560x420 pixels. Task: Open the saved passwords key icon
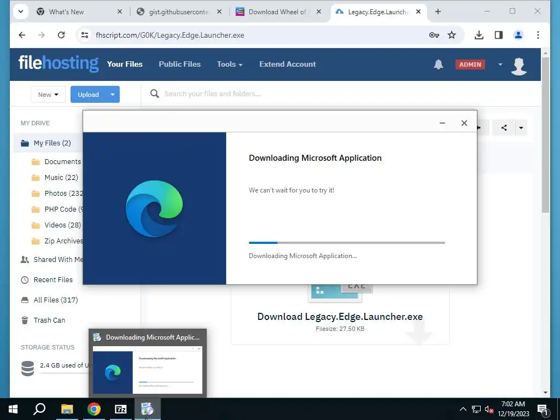coord(434,35)
